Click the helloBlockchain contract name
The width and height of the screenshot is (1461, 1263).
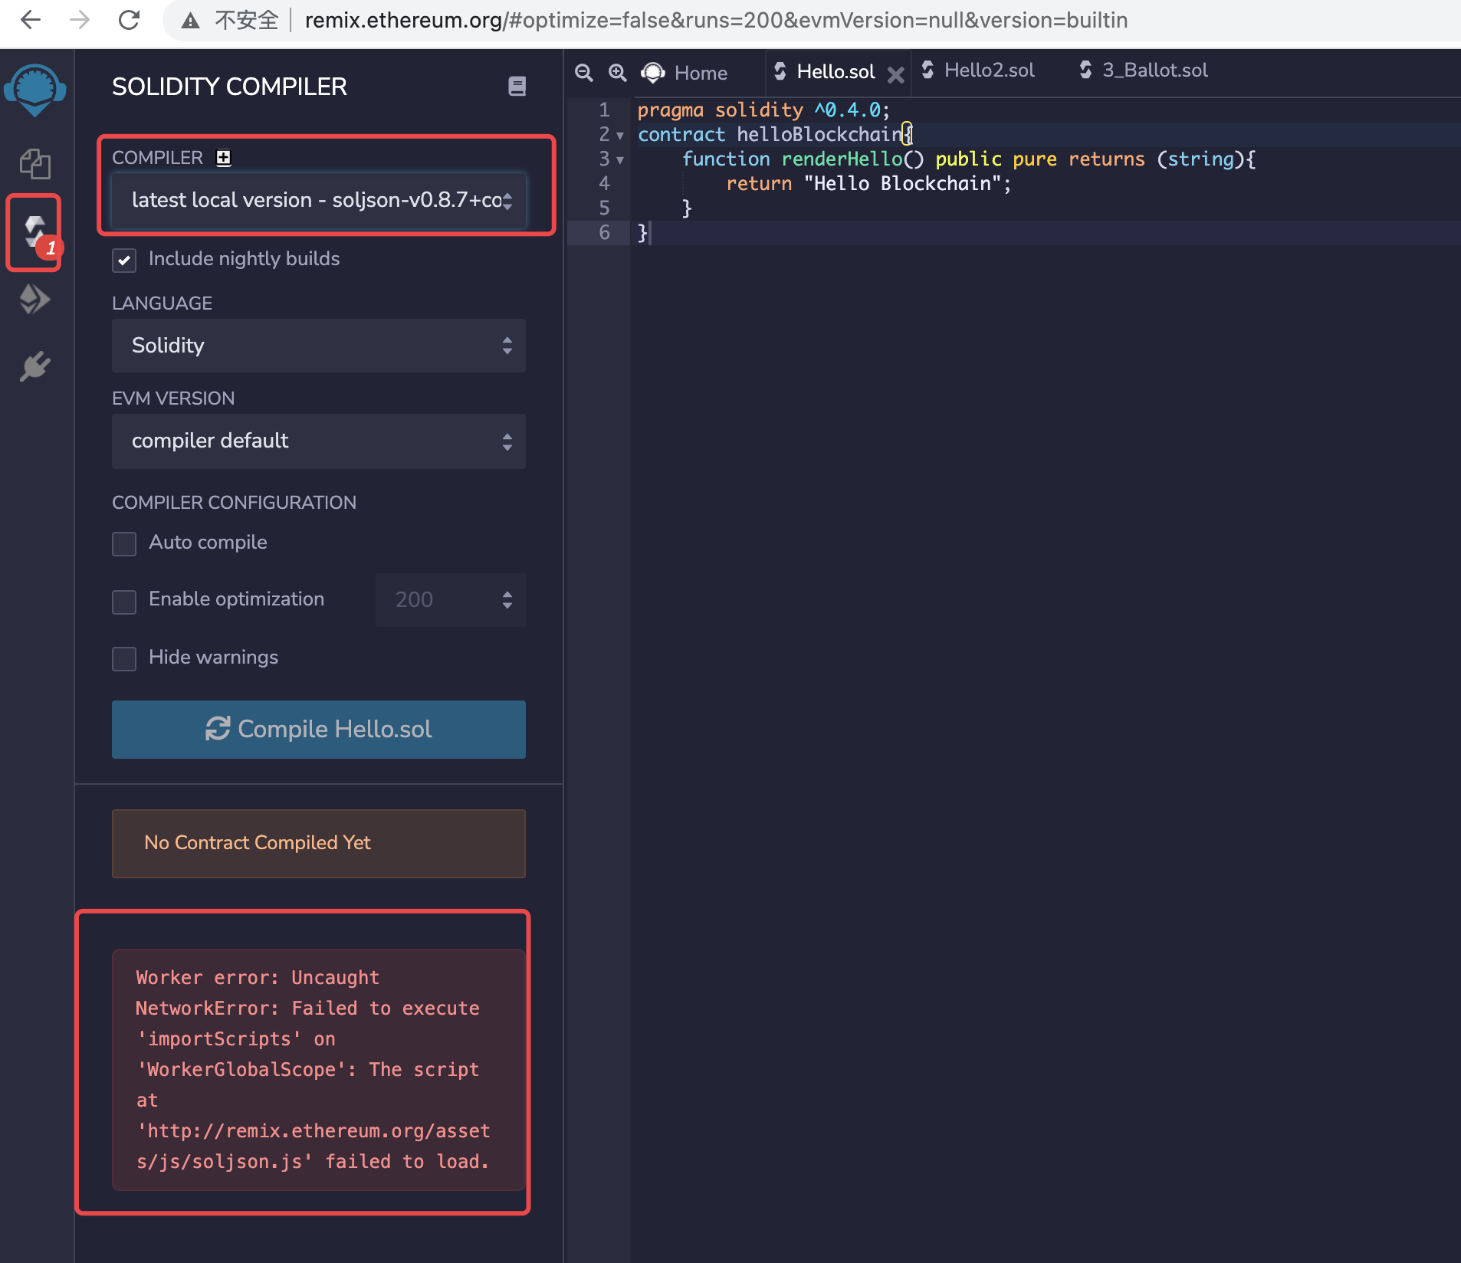(819, 134)
